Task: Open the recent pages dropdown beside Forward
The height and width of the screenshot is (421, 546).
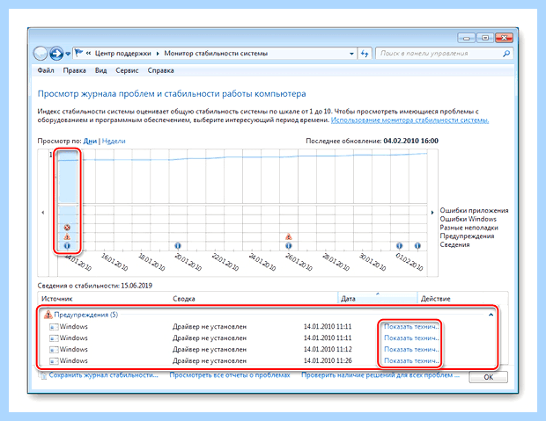Action: [68, 54]
